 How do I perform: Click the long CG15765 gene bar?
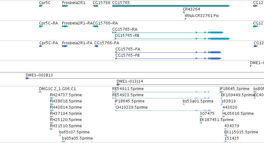tap(171, 6)
